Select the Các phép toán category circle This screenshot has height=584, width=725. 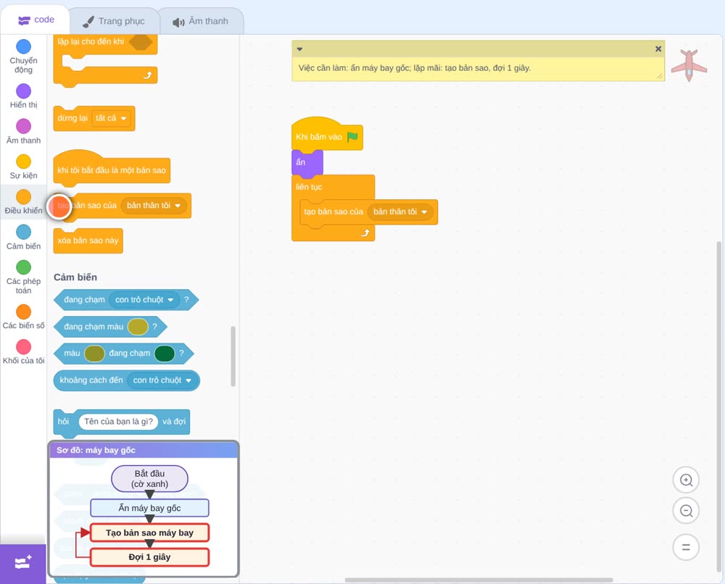(x=24, y=267)
